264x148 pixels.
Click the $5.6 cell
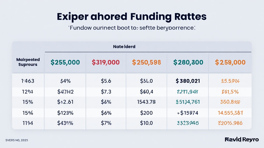[x=106, y=81]
